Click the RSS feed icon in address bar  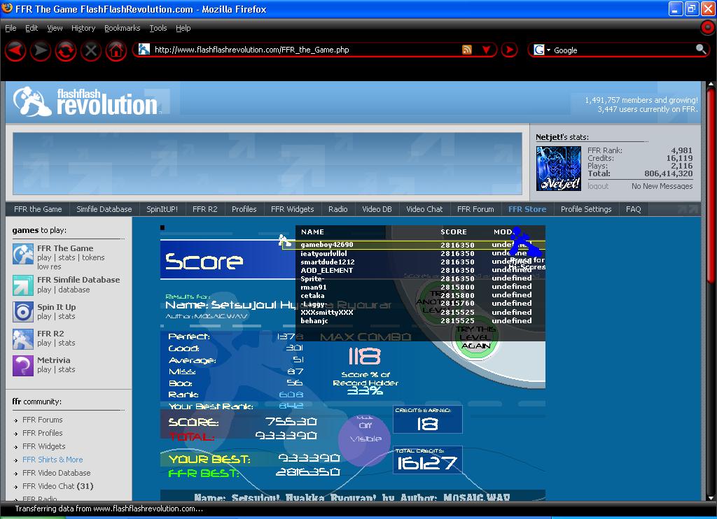tap(467, 50)
